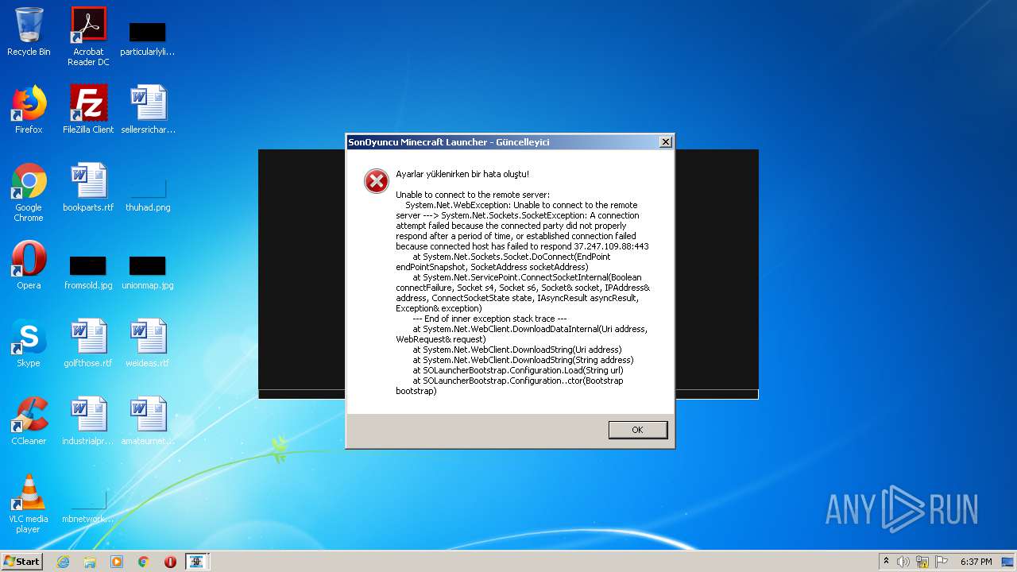Image resolution: width=1017 pixels, height=572 pixels.
Task: Open the clock showing 6:37 PM
Action: [x=976, y=562]
